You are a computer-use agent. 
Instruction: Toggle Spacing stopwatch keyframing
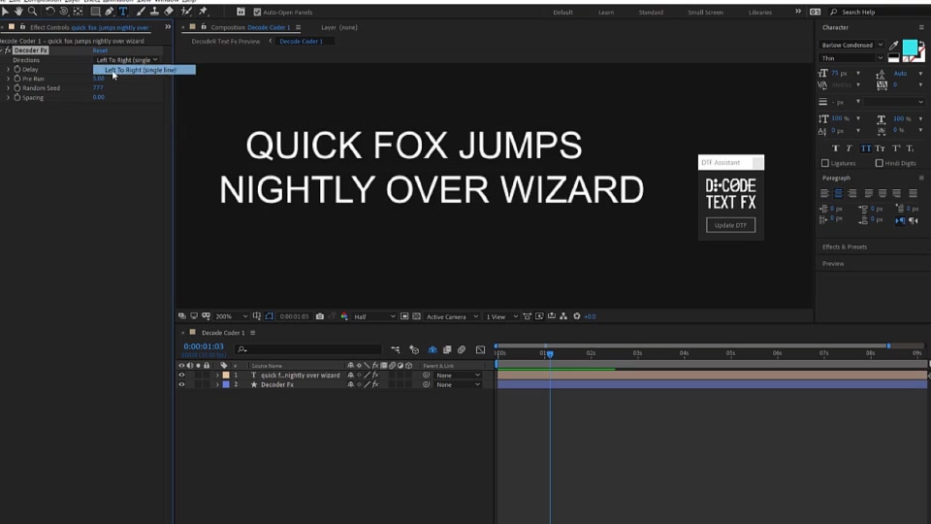pos(16,97)
